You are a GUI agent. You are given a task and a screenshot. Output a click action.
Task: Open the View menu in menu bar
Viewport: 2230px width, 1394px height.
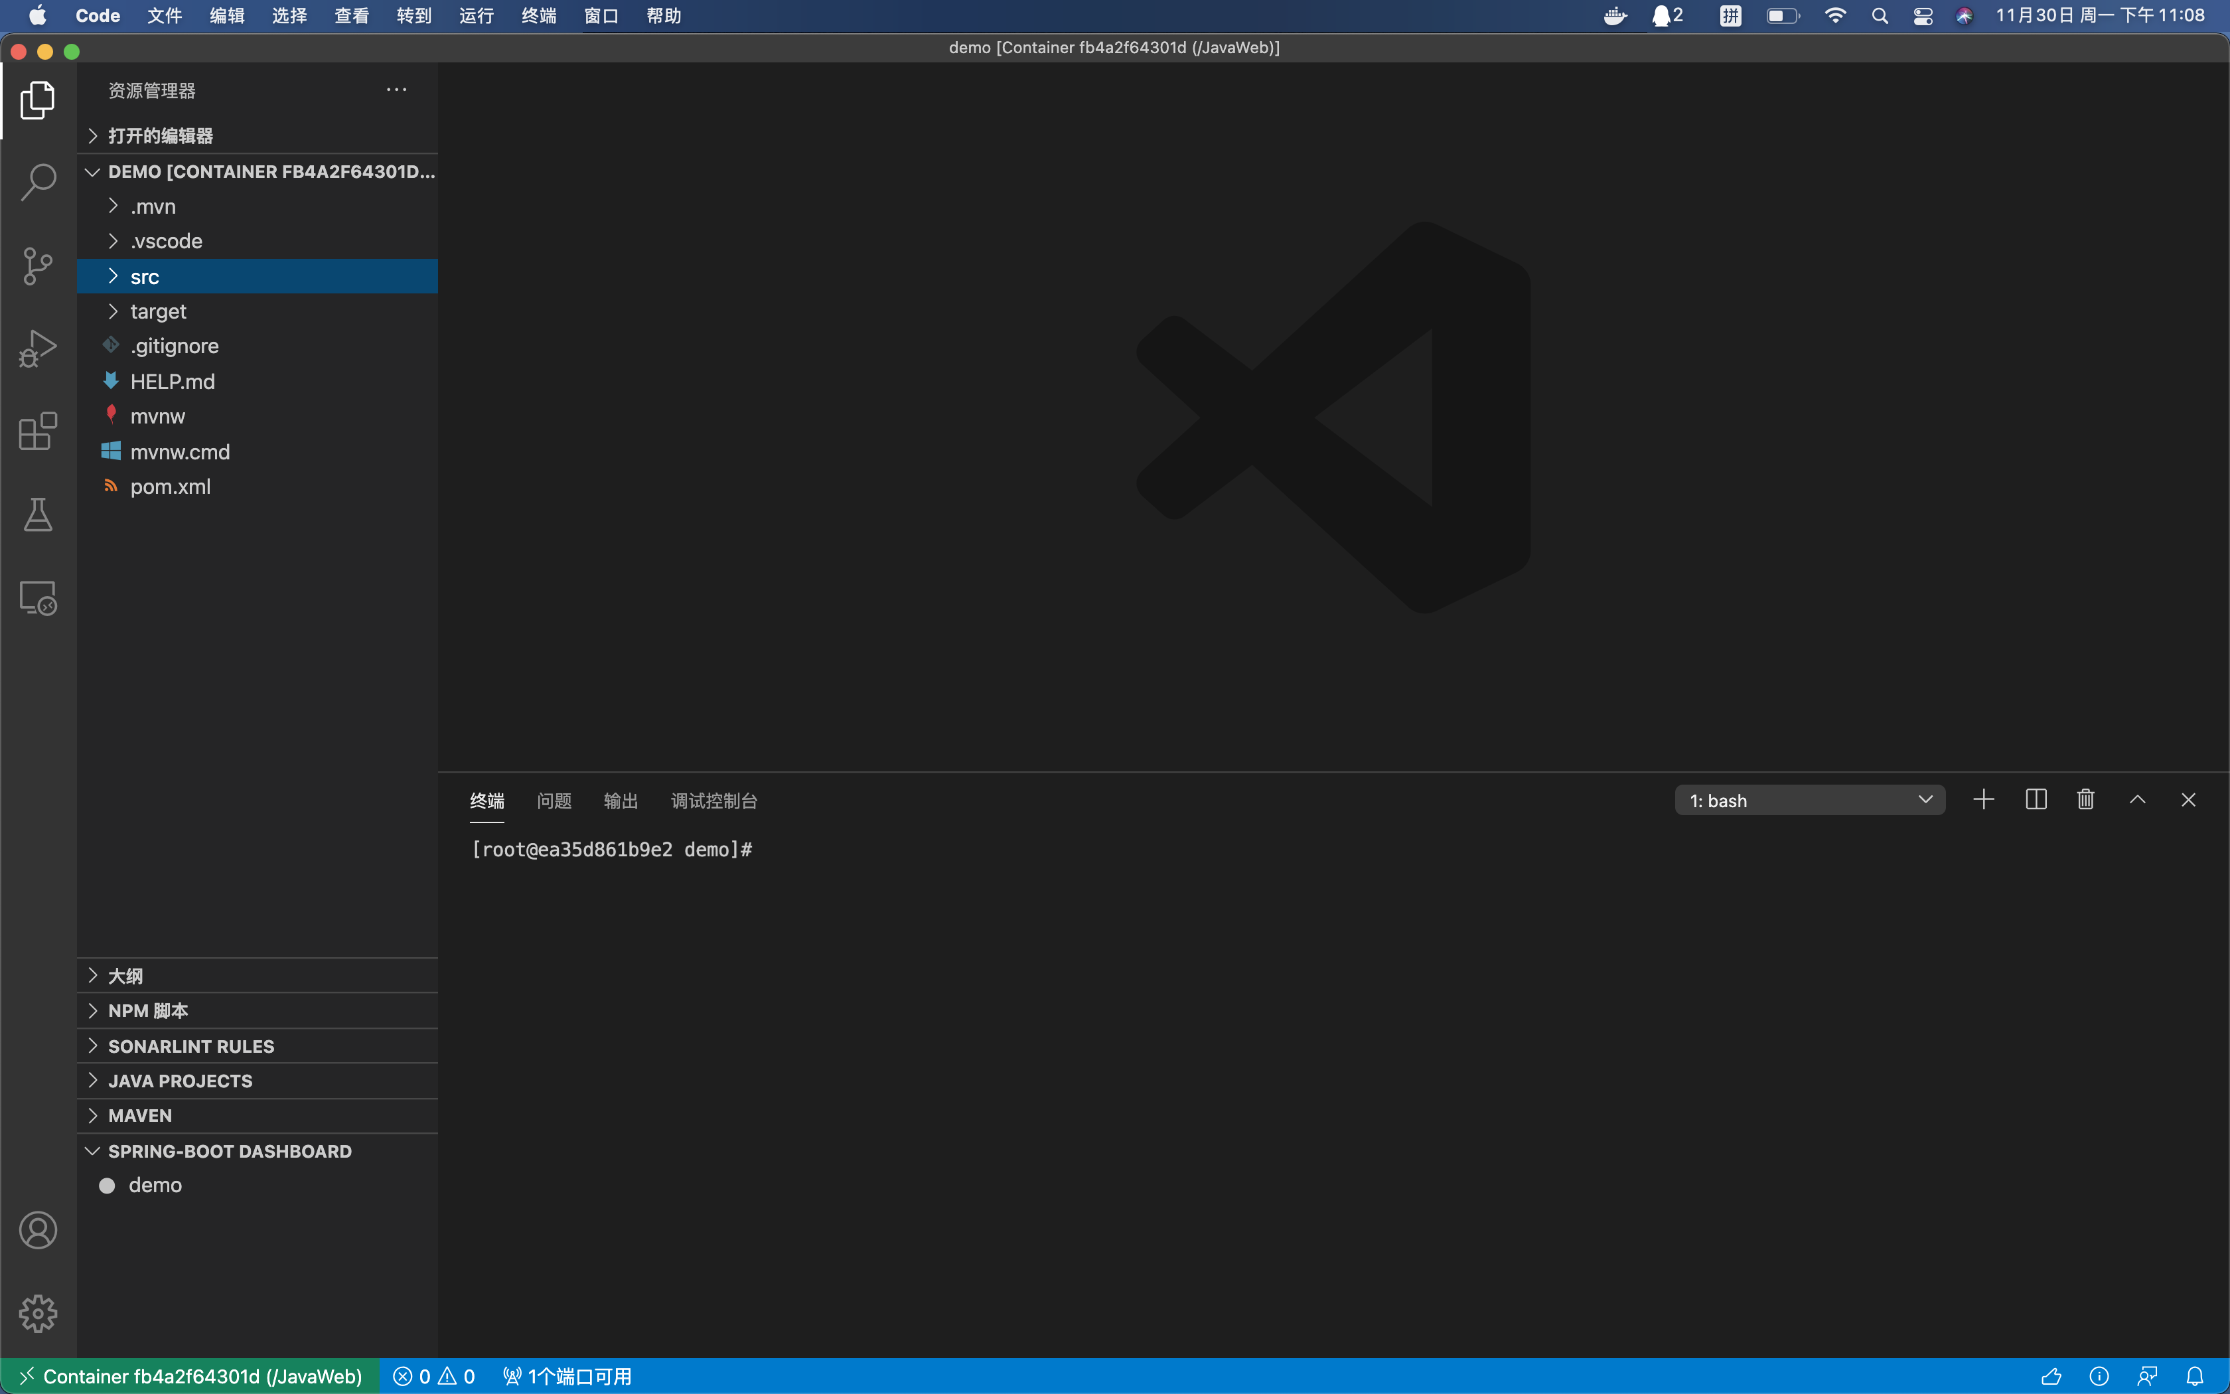click(352, 16)
